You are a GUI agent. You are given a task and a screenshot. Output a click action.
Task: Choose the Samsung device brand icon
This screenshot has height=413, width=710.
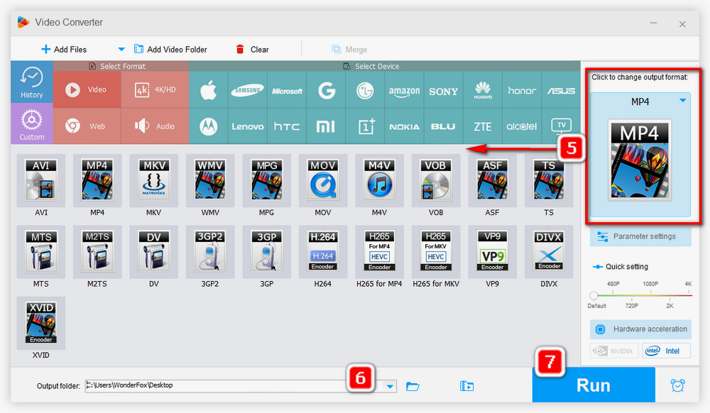tap(247, 91)
